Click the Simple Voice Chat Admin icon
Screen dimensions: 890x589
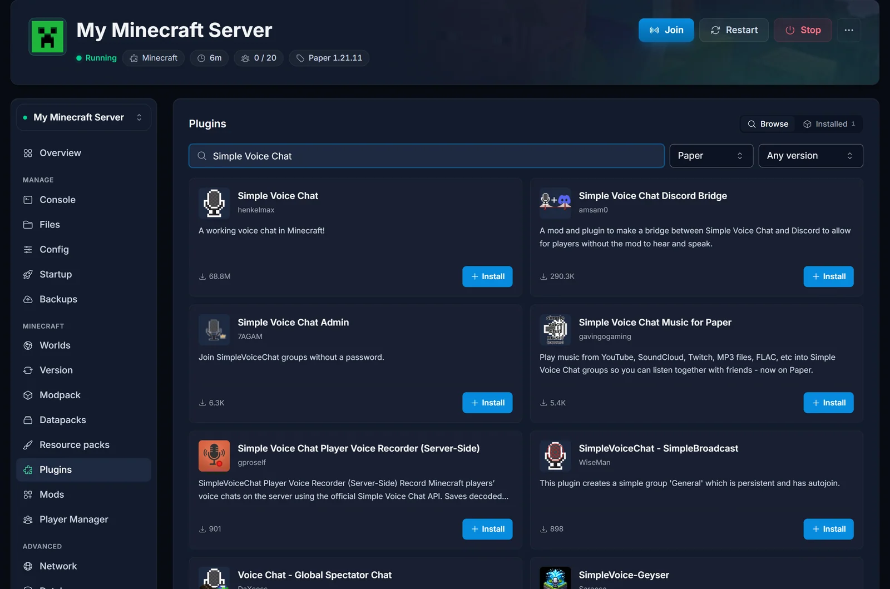pyautogui.click(x=214, y=330)
